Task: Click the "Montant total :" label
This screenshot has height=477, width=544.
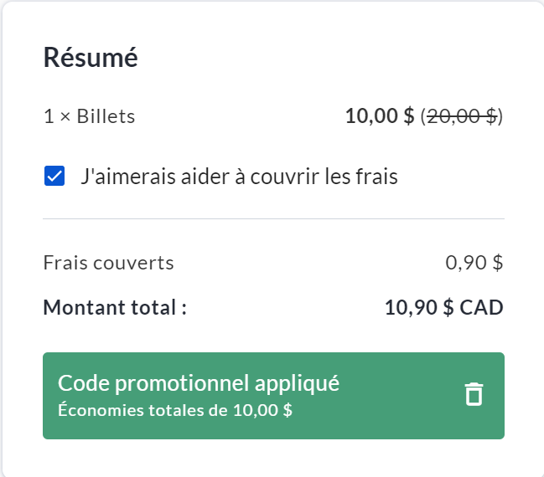Action: [x=115, y=307]
